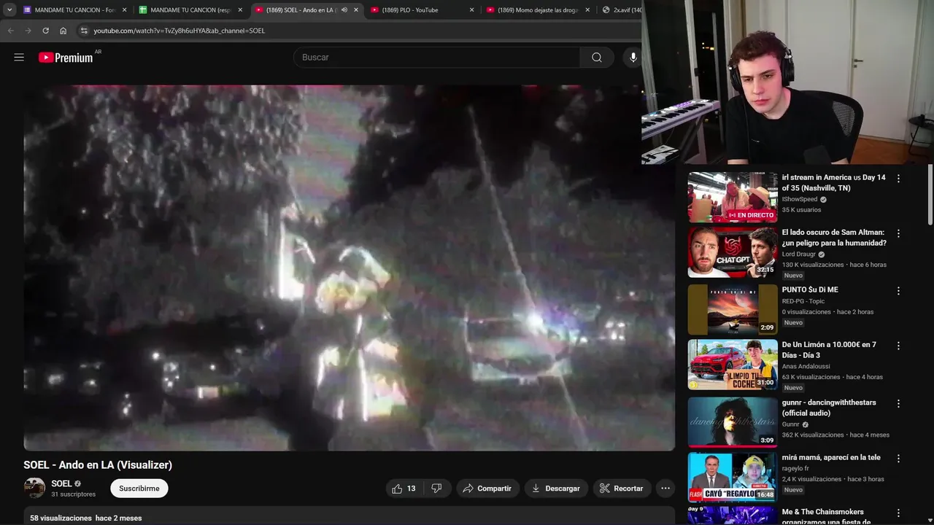Open mirá mamá aparecí en la tele thumbnail
934x525 pixels.
click(733, 477)
